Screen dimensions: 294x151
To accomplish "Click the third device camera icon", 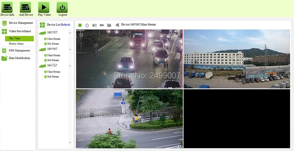I will [x=43, y=65].
